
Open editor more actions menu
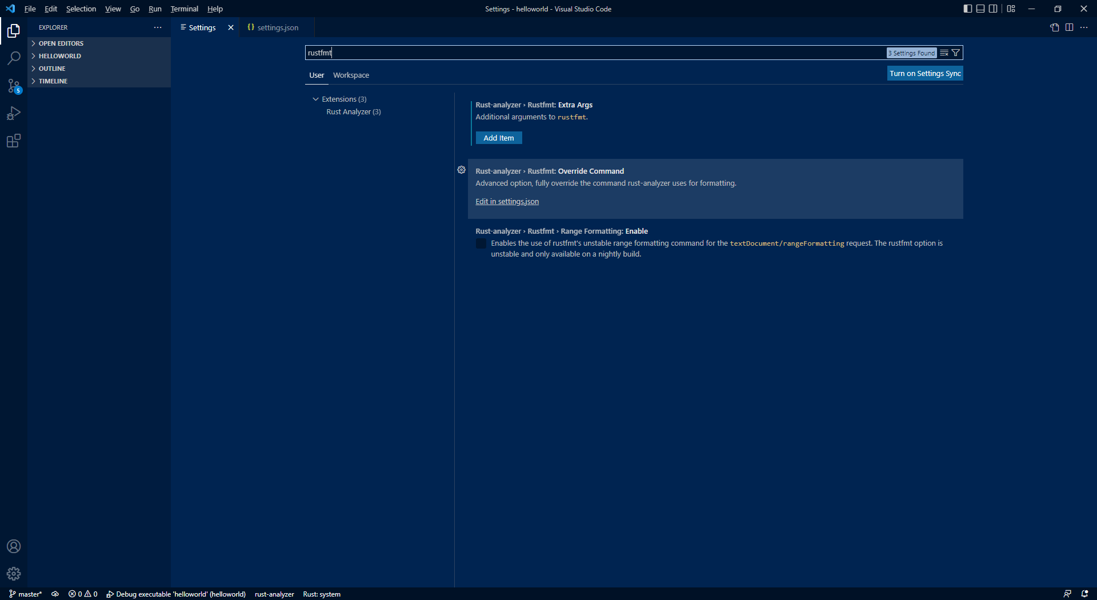tap(1084, 27)
